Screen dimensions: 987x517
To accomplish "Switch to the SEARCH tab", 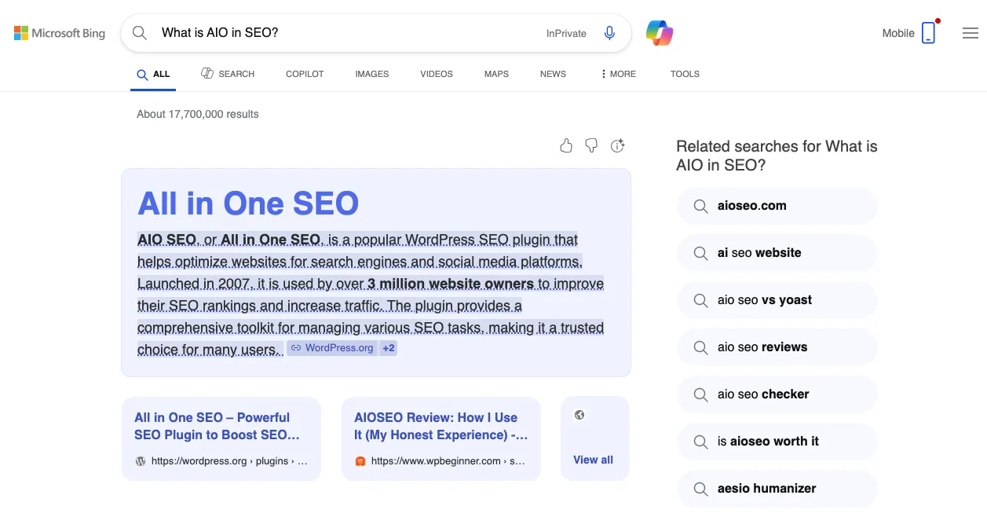I will 228,74.
